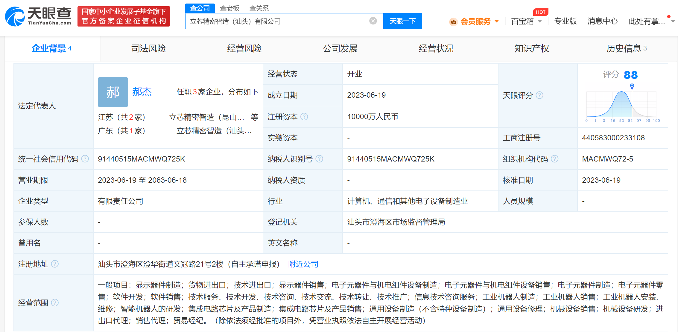The width and height of the screenshot is (678, 332).
Task: Click the VIP crown icon beside 会员服务
Action: 454,22
